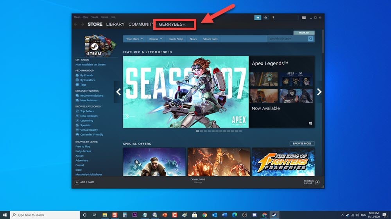The width and height of the screenshot is (391, 219).
Task: Show hidden system tray icons
Action: (343, 215)
